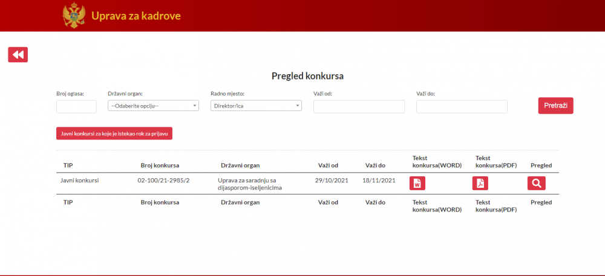Click the double-arrow back button
Viewport: 605px width, 276px height.
[18, 54]
